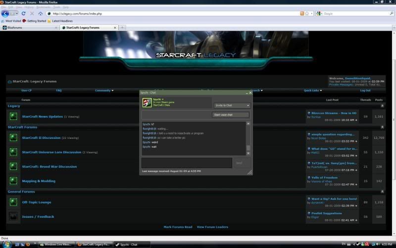Click the Windows Start orb

coord(5,244)
